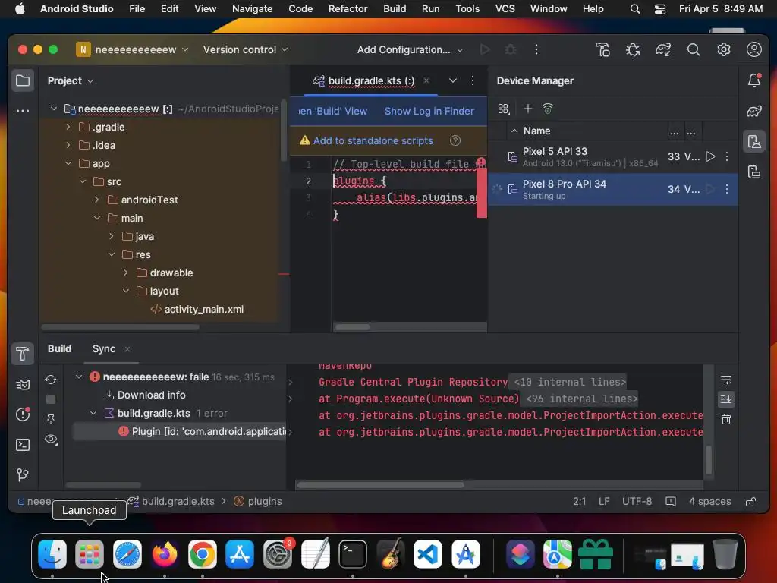The image size is (777, 583).
Task: Click pair devices using Wi-Fi icon
Action: pyautogui.click(x=548, y=109)
